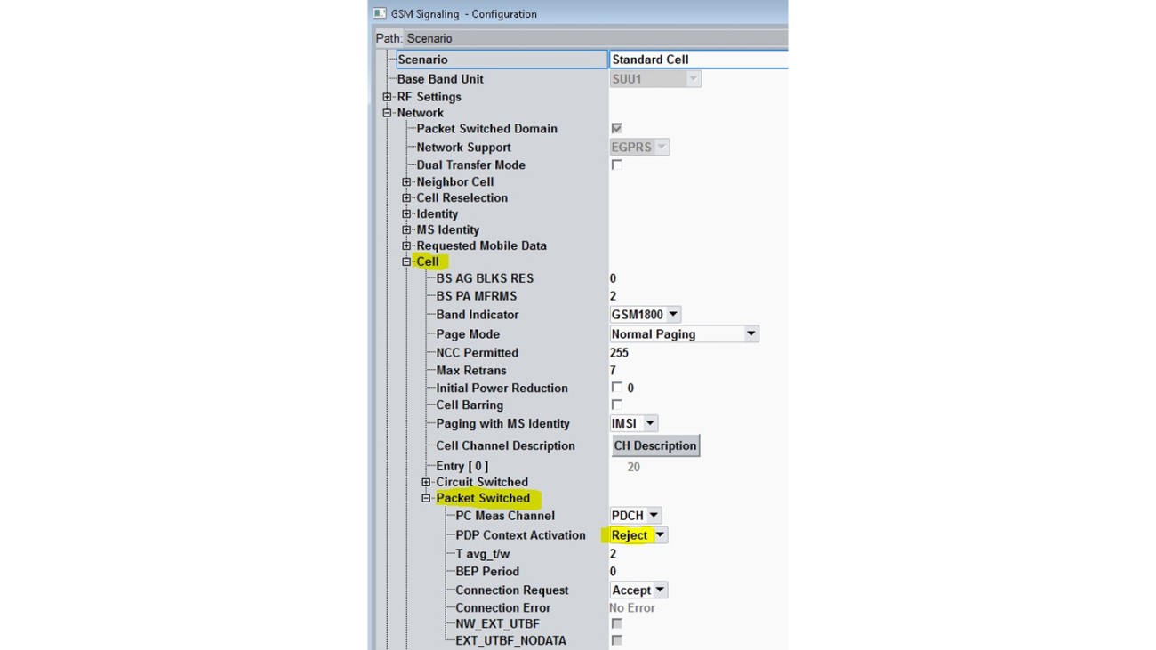Click the Max Retrans value 7
1156x650 pixels.
click(613, 370)
